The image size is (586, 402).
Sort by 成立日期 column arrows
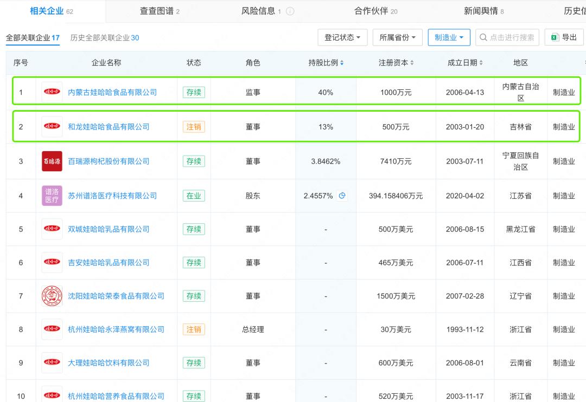point(481,63)
